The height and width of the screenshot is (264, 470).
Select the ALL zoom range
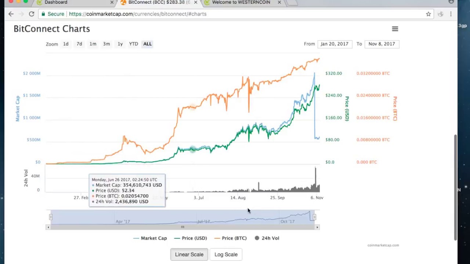pos(148,44)
